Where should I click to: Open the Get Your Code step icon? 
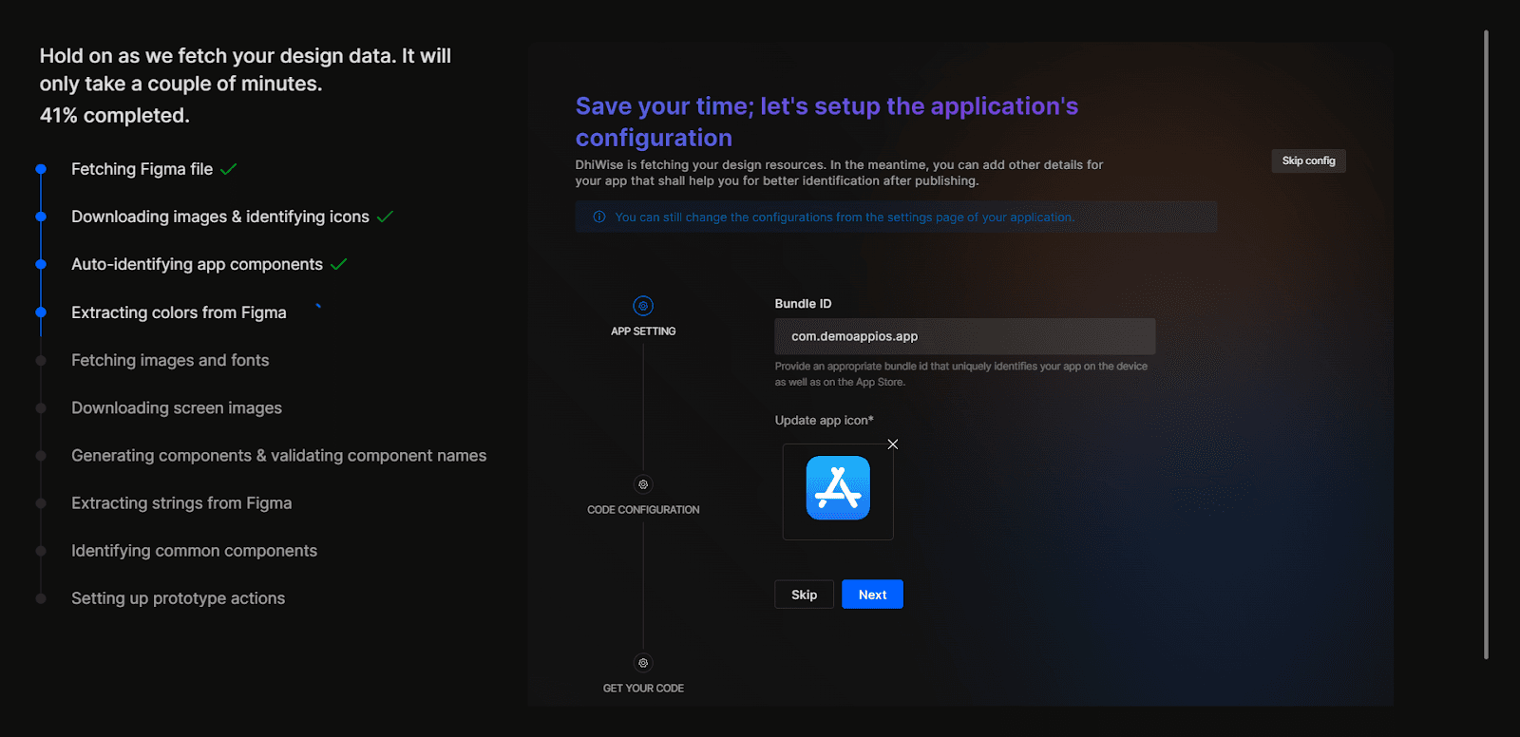click(643, 663)
